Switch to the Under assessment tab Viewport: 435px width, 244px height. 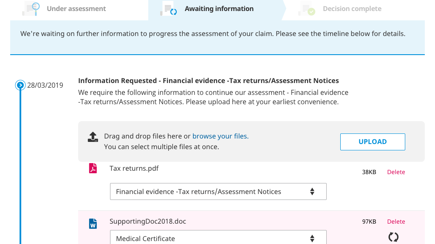coord(76,9)
